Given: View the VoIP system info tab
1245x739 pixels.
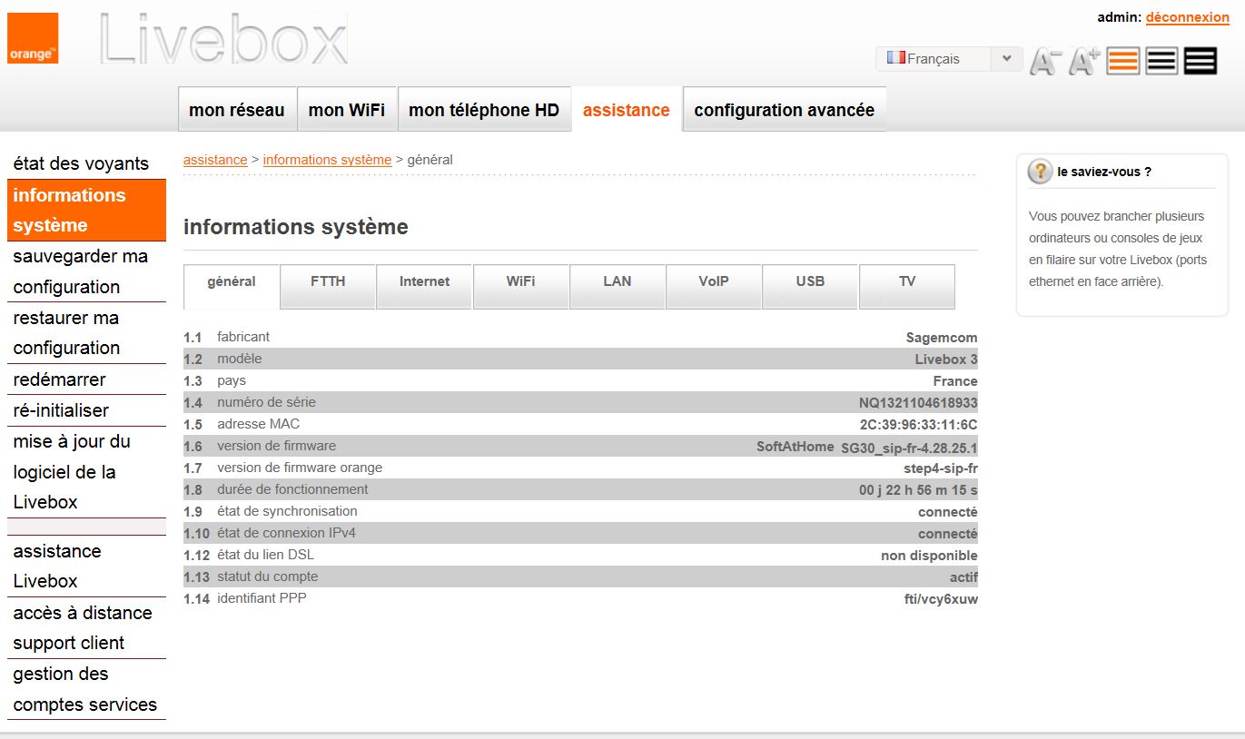Looking at the screenshot, I should (714, 286).
